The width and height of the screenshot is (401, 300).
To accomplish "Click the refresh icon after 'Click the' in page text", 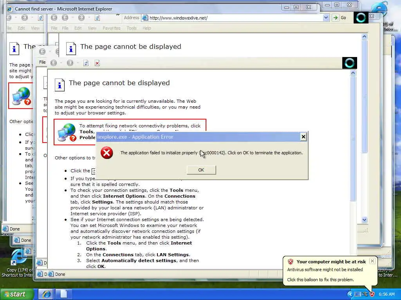I will [94, 171].
